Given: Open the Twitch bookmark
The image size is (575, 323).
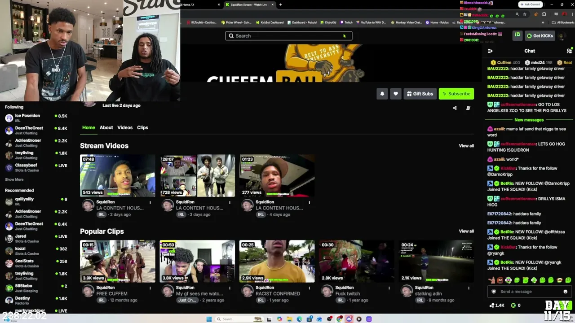Looking at the screenshot, I should tap(346, 22).
